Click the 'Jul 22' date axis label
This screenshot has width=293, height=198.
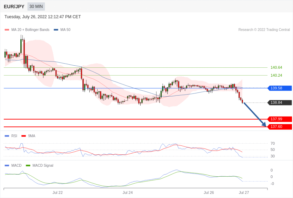pos(58,192)
